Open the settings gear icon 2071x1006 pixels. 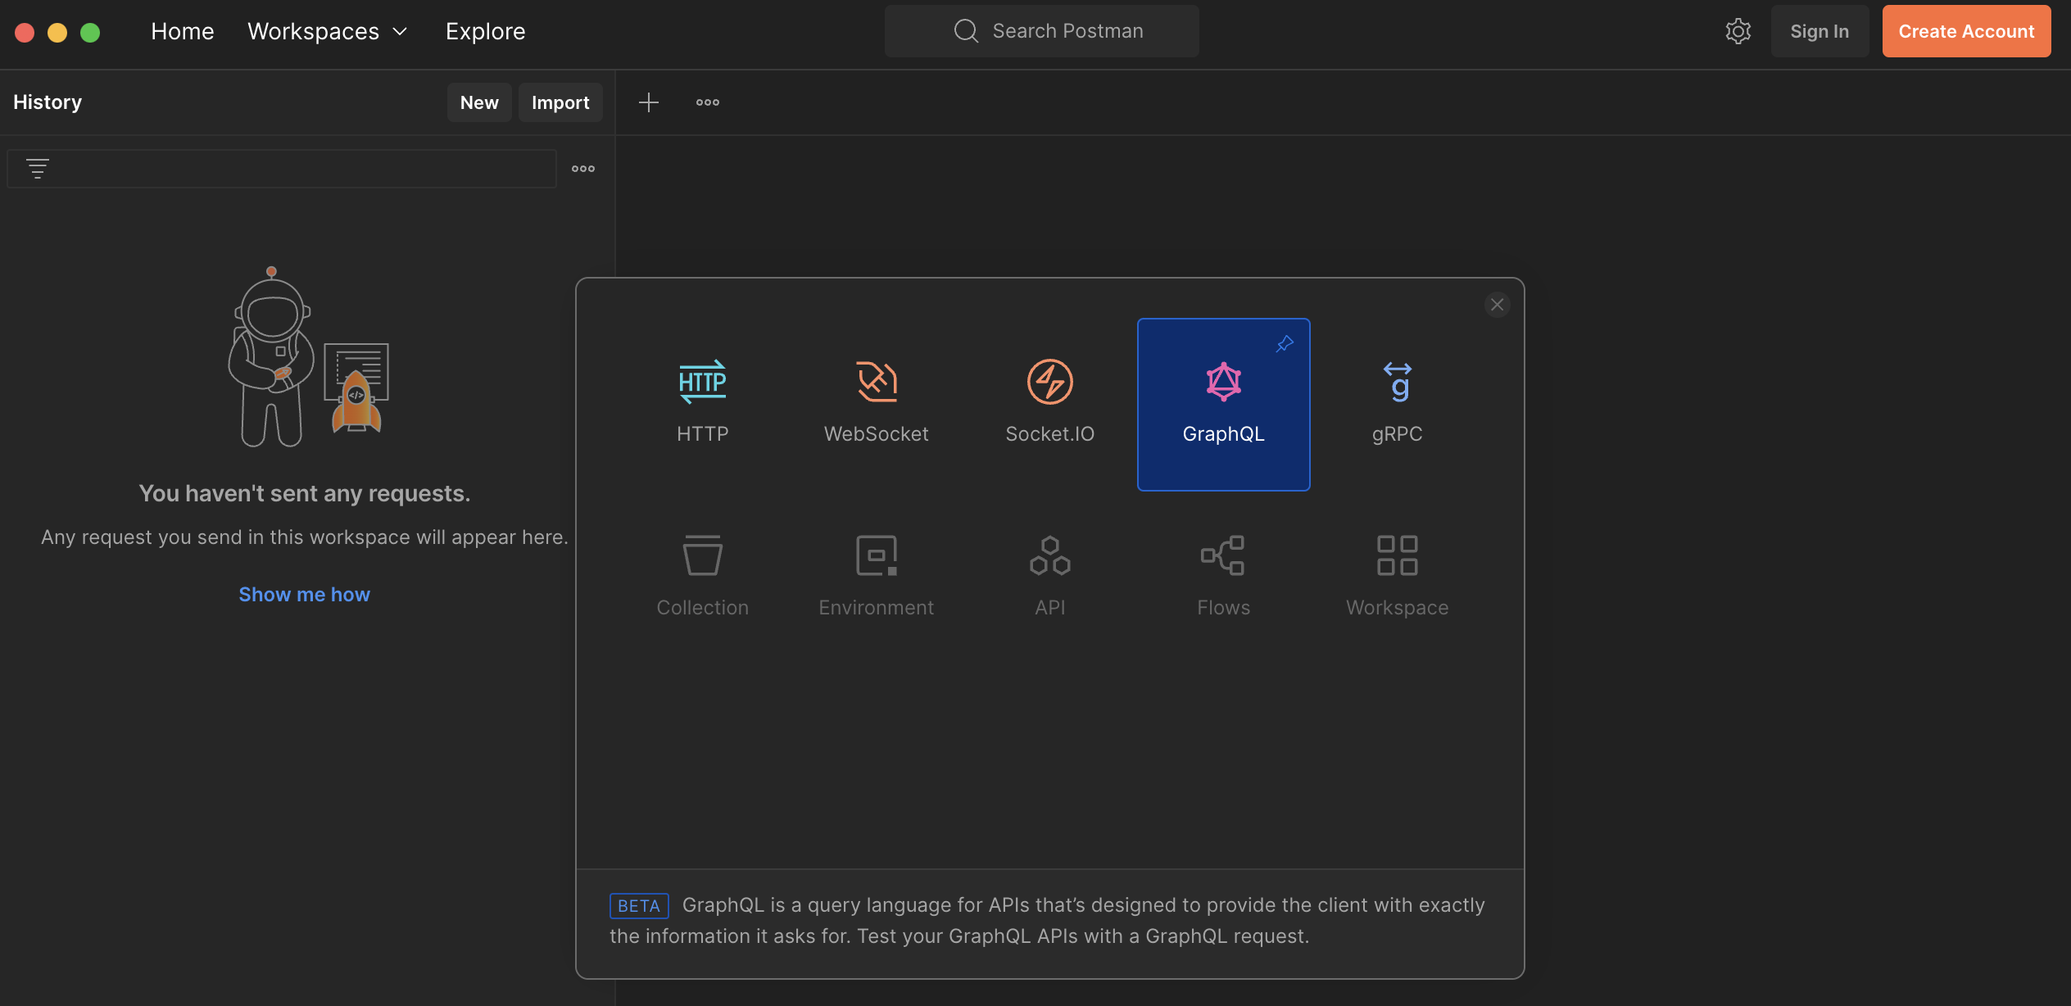coord(1738,31)
